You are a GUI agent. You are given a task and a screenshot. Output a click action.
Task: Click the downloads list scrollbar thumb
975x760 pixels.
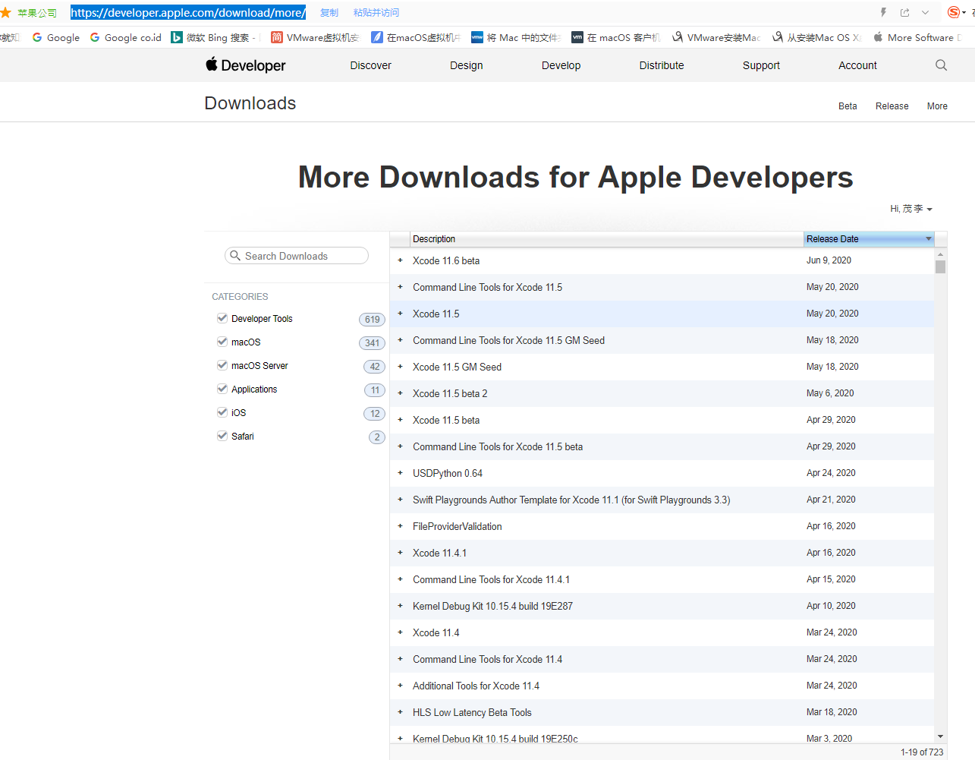(x=941, y=266)
